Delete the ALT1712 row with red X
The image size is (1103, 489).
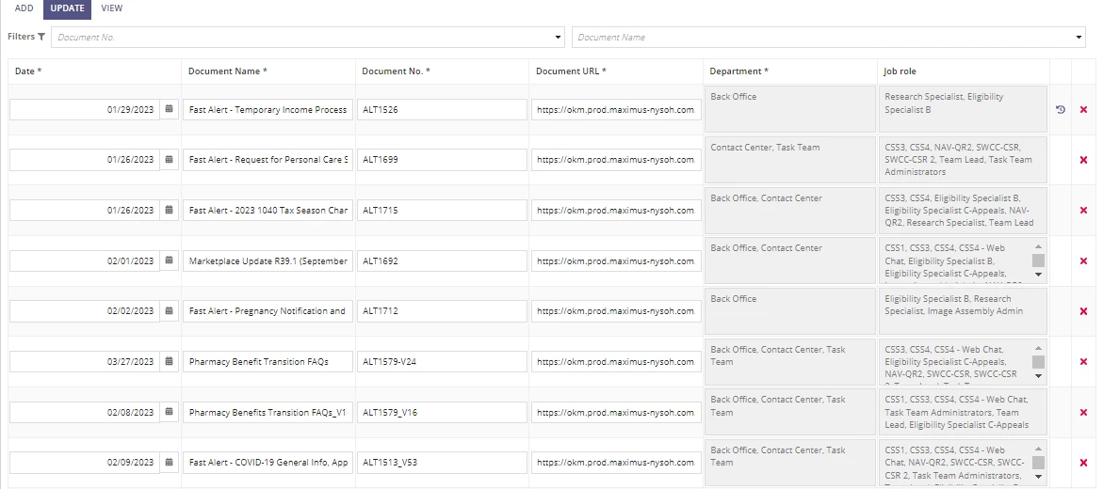coord(1083,311)
